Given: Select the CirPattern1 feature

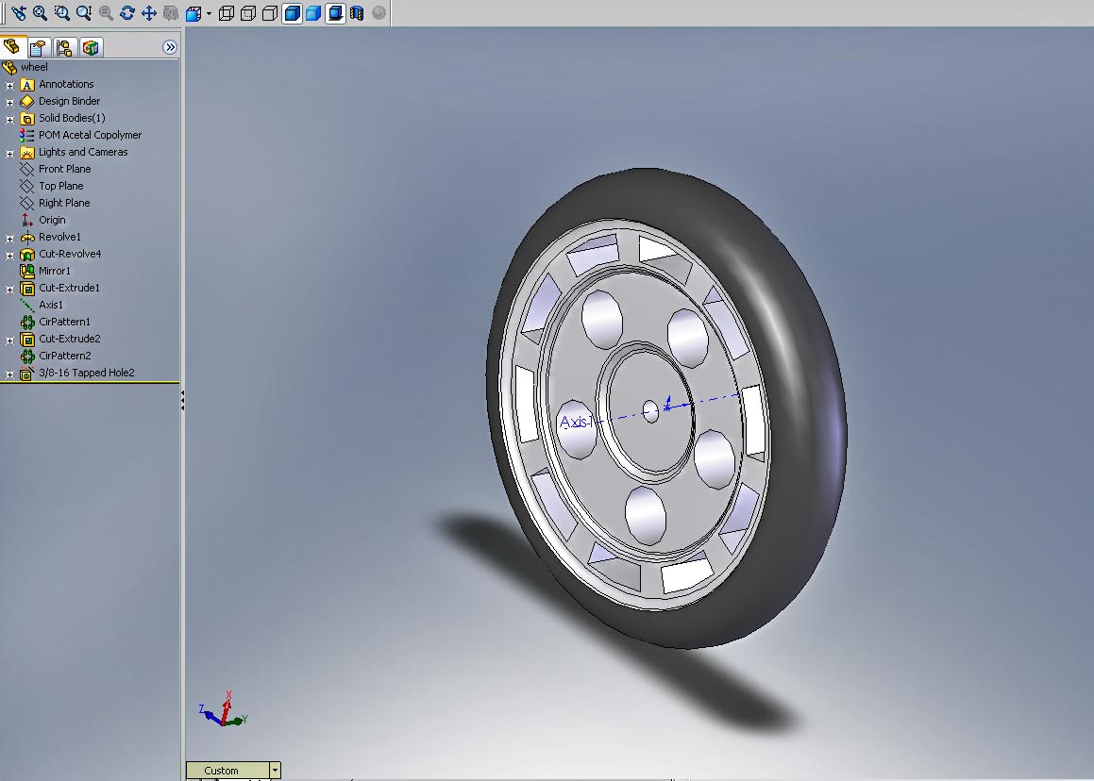Looking at the screenshot, I should (64, 322).
